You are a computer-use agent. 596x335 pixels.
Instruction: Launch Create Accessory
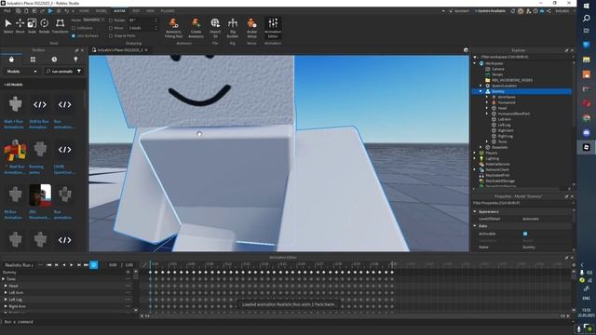[196, 28]
